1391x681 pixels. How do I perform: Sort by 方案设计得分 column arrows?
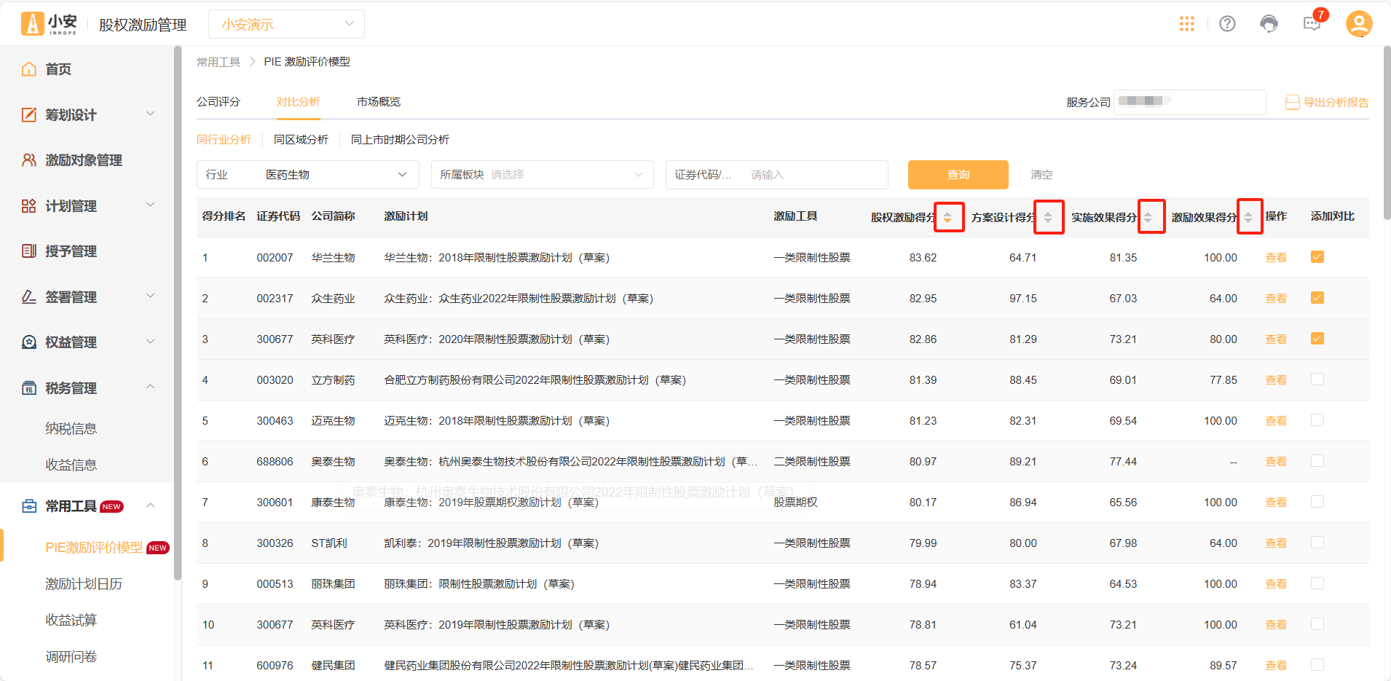point(1048,217)
